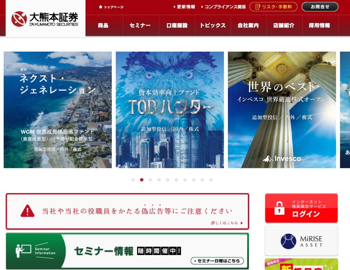Viewport: 350px width, 270px height.
Task: Select the ninth carousel dot
Action: click(x=202, y=180)
